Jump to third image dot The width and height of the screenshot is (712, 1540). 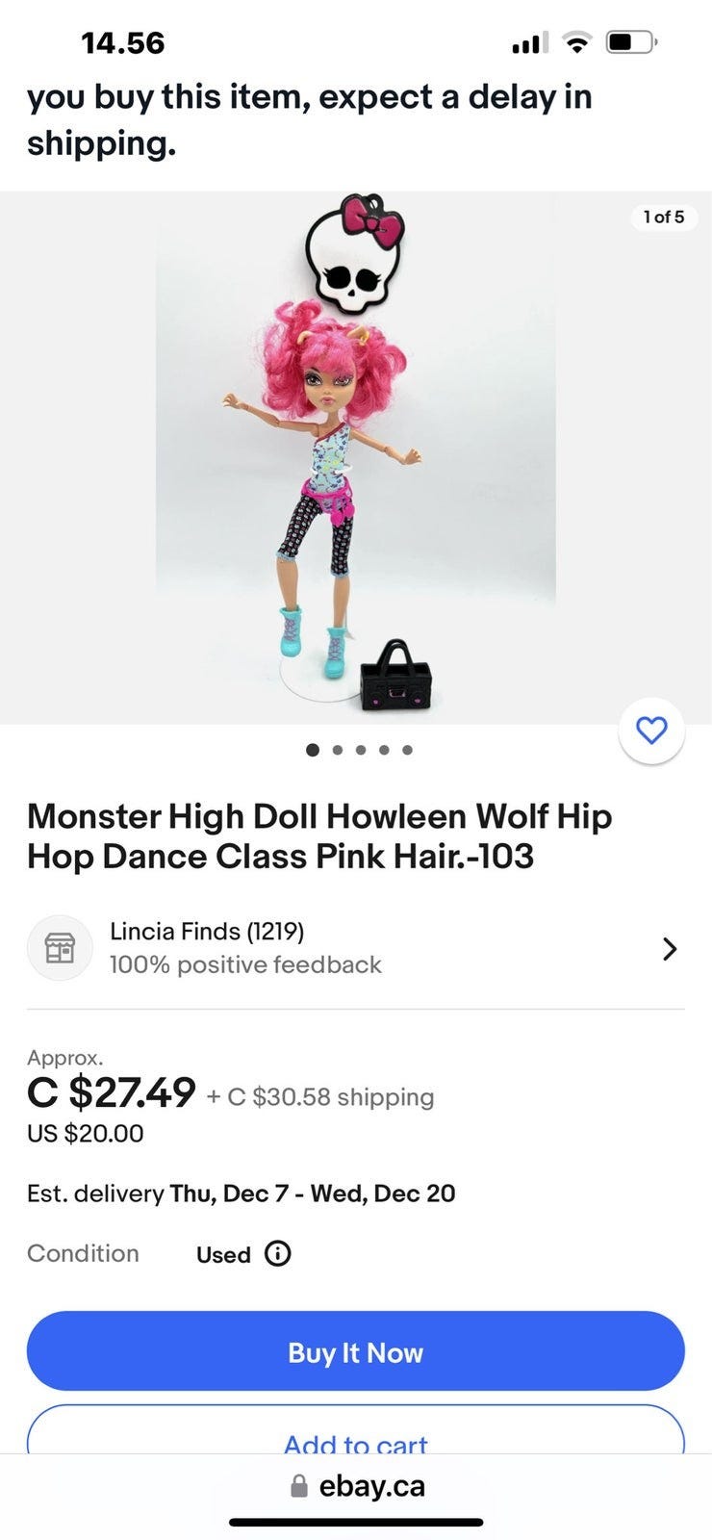pyautogui.click(x=361, y=750)
